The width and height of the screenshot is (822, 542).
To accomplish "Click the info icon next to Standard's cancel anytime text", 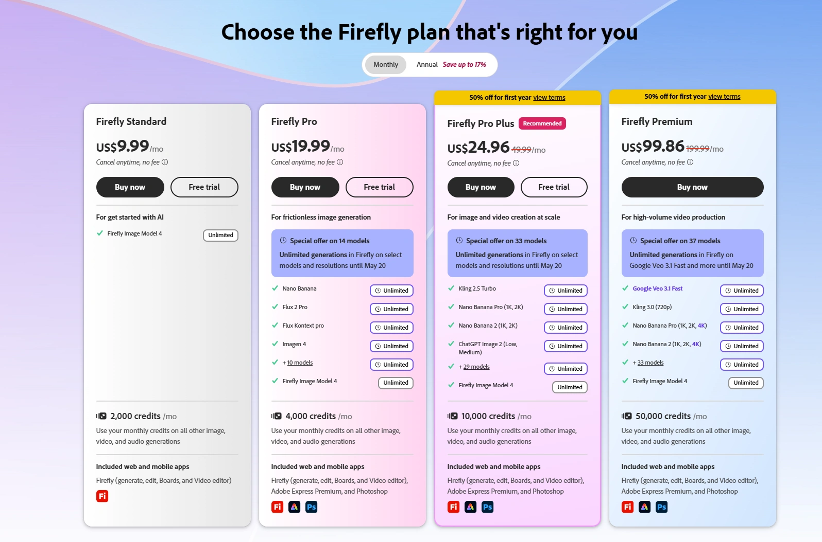I will click(165, 161).
